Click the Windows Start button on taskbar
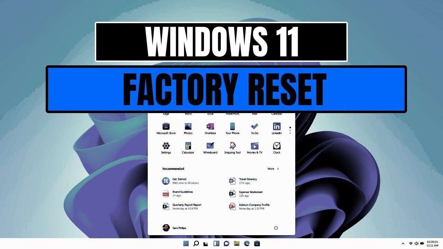The width and height of the screenshot is (443, 249). [186, 243]
